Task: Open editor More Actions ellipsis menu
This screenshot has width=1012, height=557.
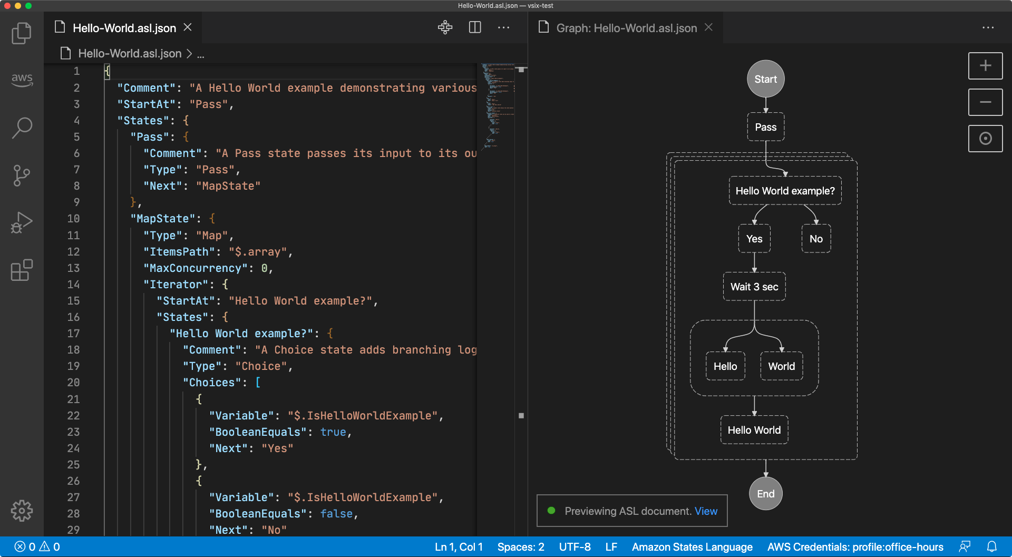Action: click(503, 27)
